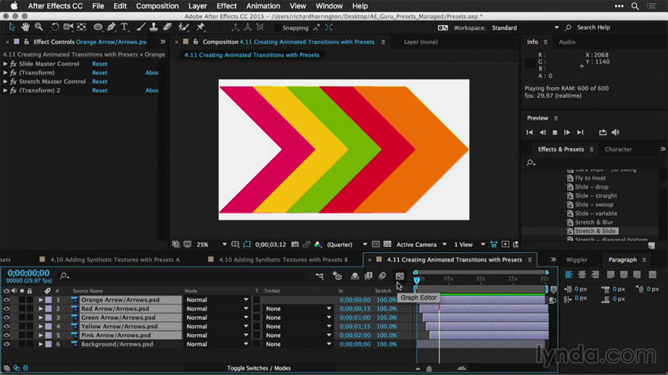This screenshot has width=668, height=375.
Task: Select the Selection tool arrow
Action: 12,27
